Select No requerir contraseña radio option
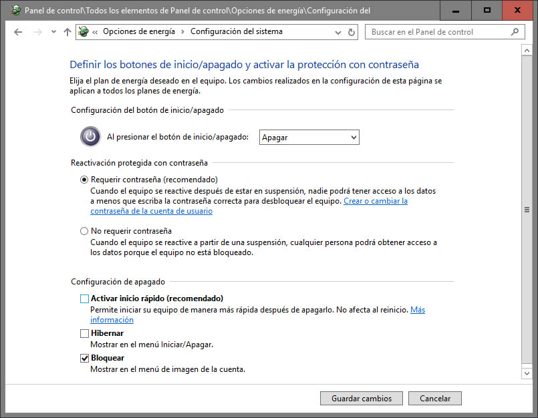This screenshot has height=418, width=538. click(84, 231)
